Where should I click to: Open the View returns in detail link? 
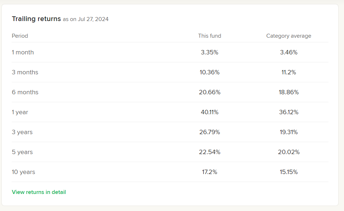click(39, 192)
